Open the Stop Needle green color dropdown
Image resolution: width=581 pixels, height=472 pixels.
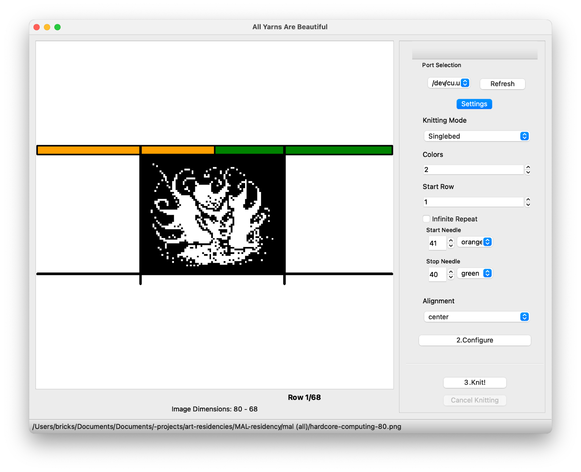click(475, 273)
